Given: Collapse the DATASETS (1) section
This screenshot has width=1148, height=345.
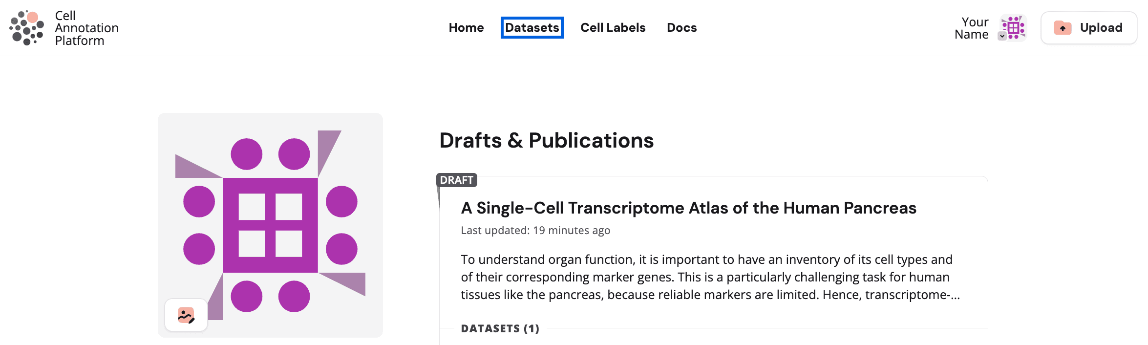Looking at the screenshot, I should coord(500,328).
